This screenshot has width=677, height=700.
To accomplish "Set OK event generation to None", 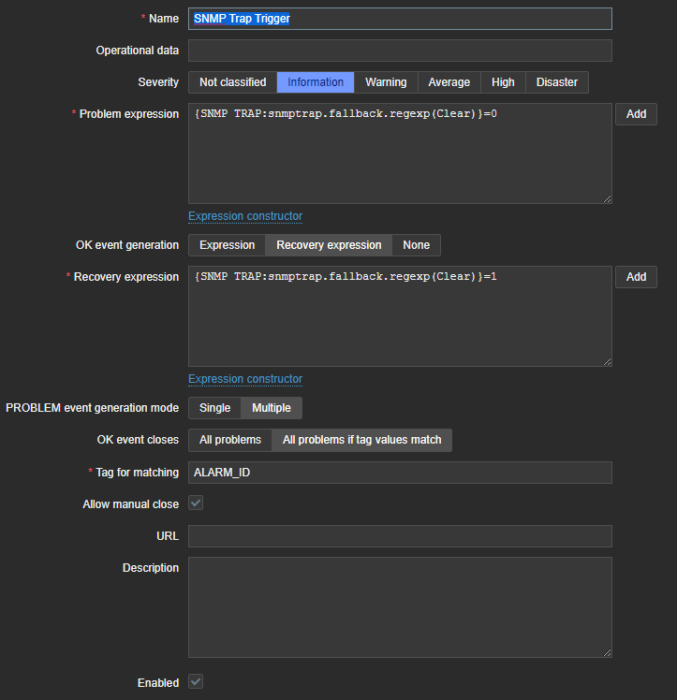I will coord(416,245).
